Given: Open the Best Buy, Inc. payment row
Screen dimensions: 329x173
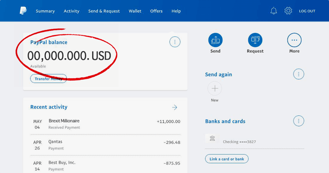Looking at the screenshot, I should [105, 166].
